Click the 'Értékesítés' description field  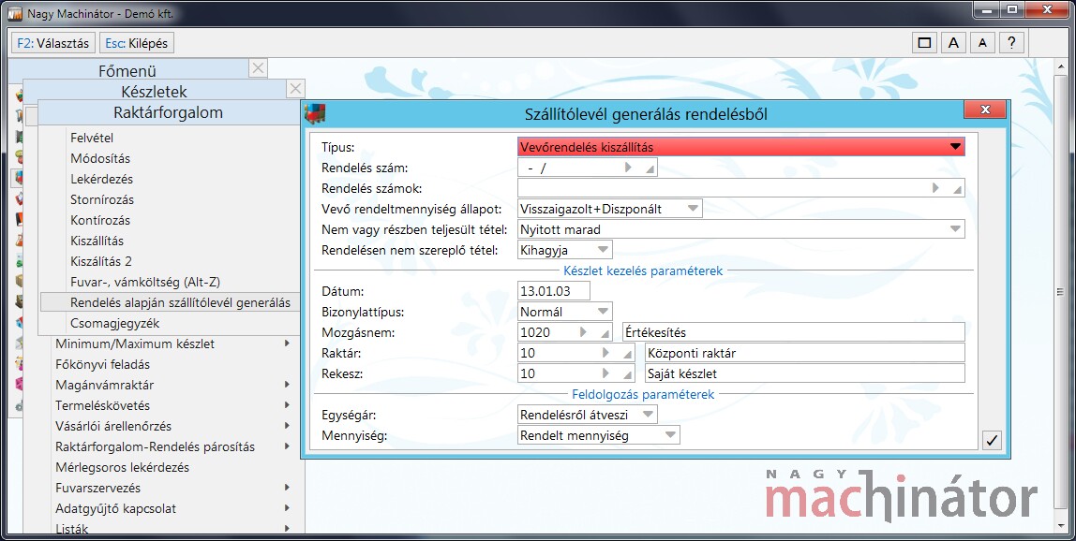[x=793, y=332]
